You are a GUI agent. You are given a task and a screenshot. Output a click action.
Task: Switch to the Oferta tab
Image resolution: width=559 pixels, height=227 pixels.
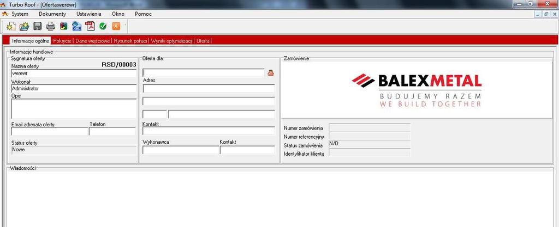pos(203,41)
